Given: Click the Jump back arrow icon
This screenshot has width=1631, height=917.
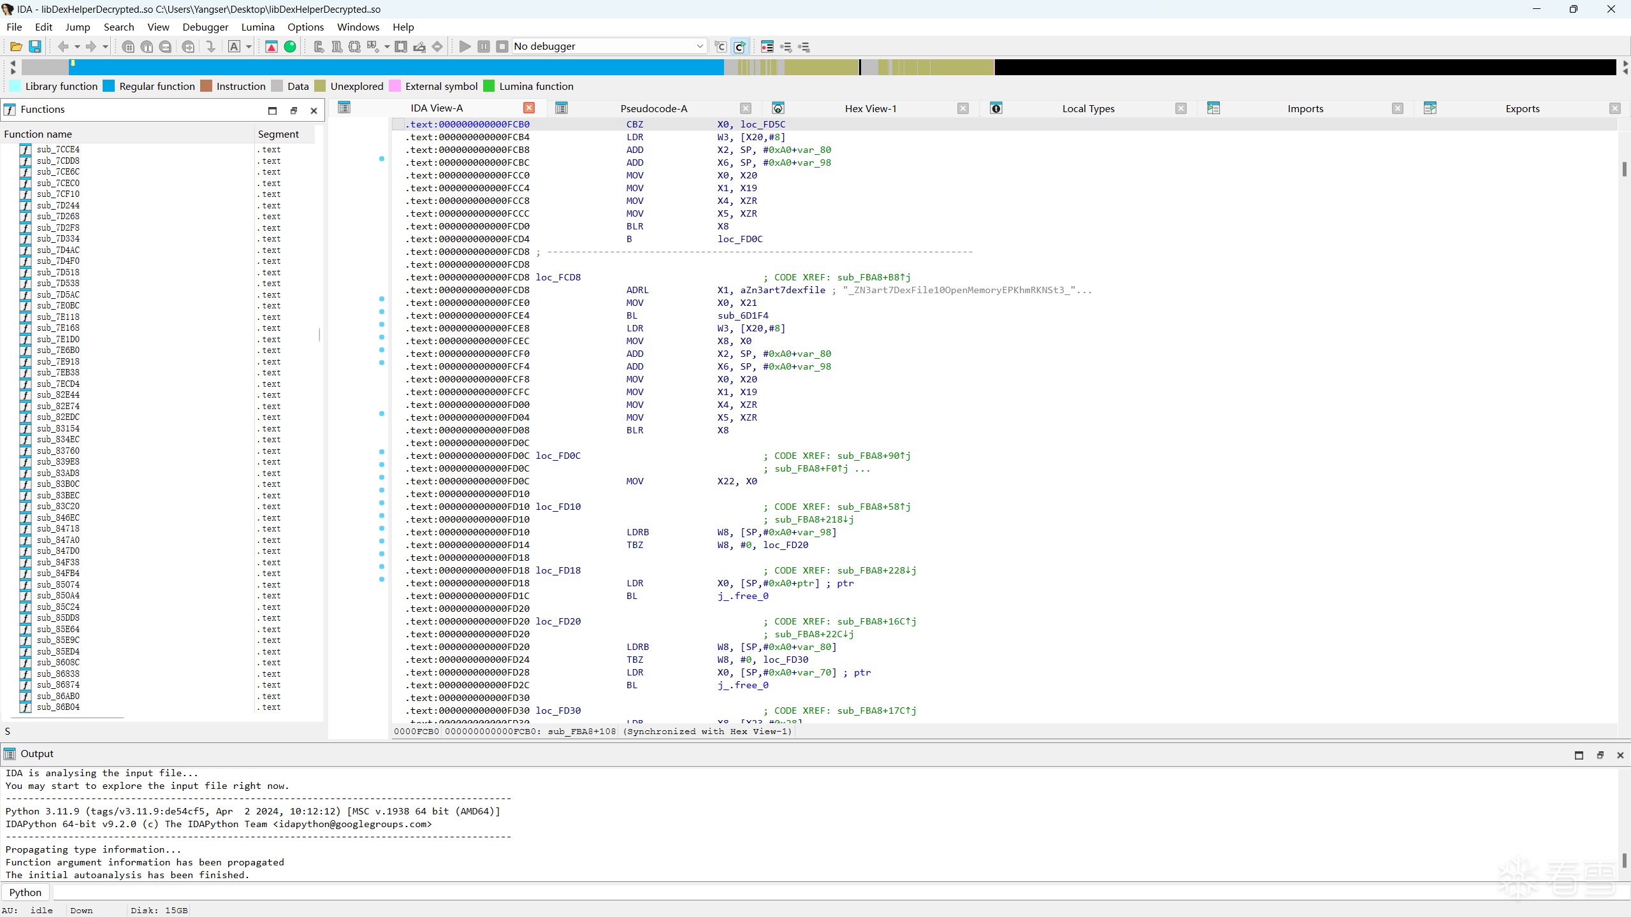Looking at the screenshot, I should click(x=62, y=47).
